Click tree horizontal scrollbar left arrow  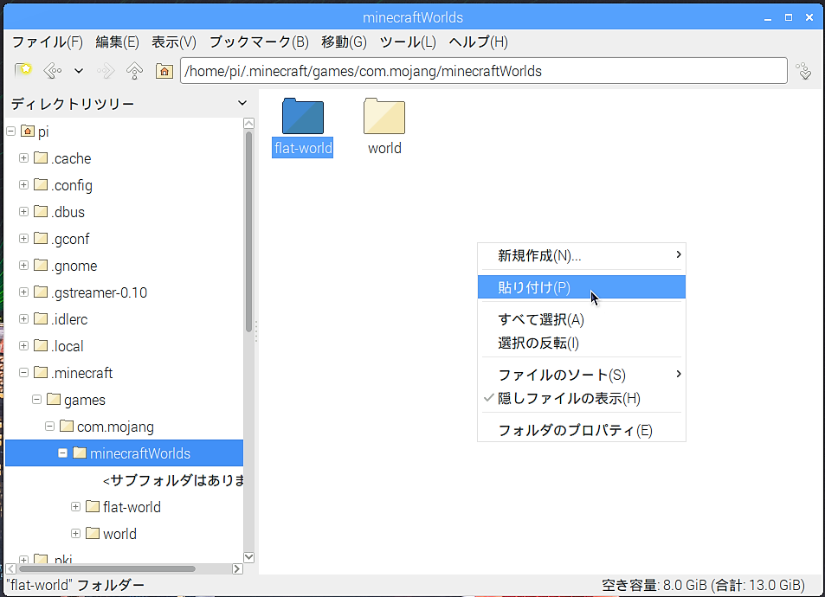10,568
